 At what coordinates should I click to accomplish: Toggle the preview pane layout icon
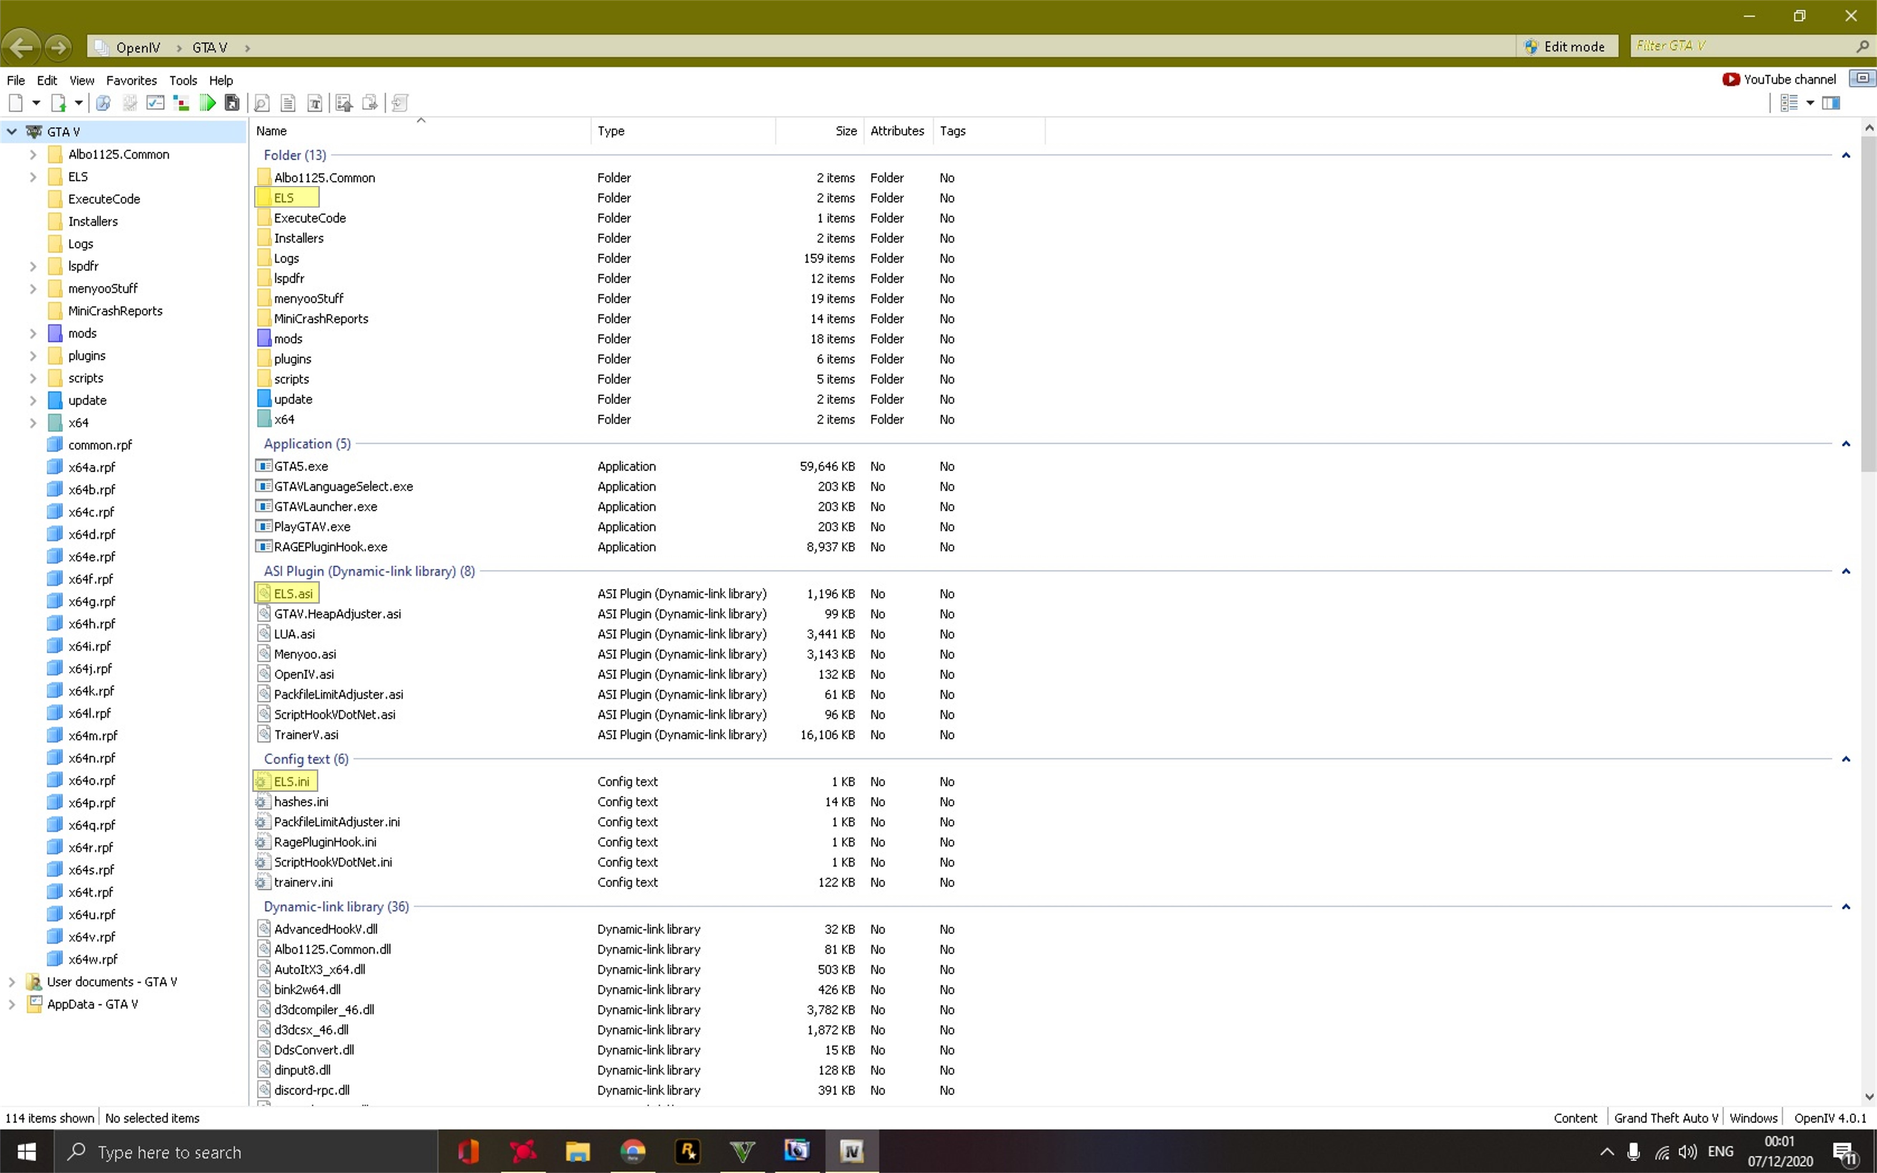(x=1831, y=102)
